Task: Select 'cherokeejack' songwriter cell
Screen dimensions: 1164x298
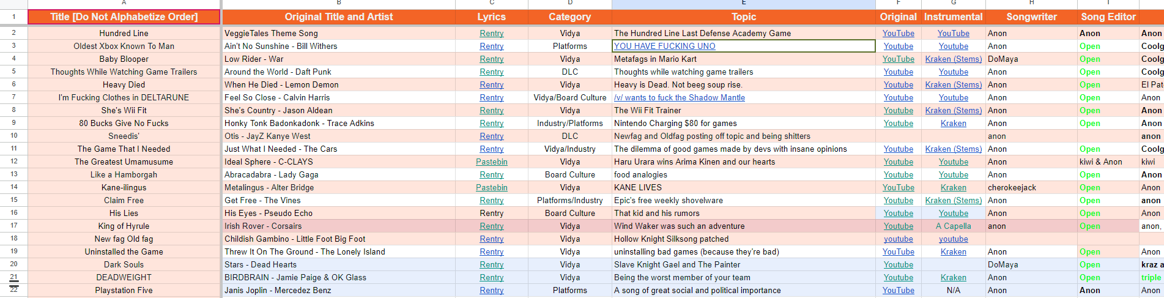Action: click(1031, 188)
